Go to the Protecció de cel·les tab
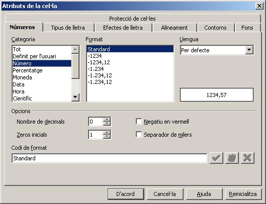Viewport: 266px width, 204px height. [x=132, y=18]
